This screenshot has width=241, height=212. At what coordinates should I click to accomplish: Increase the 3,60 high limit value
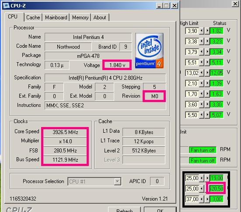[207, 104]
